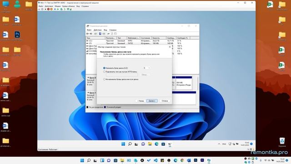Click Back arrow in Disk Management toolbar
Screen dimensions: 291x164
[x=87, y=34]
